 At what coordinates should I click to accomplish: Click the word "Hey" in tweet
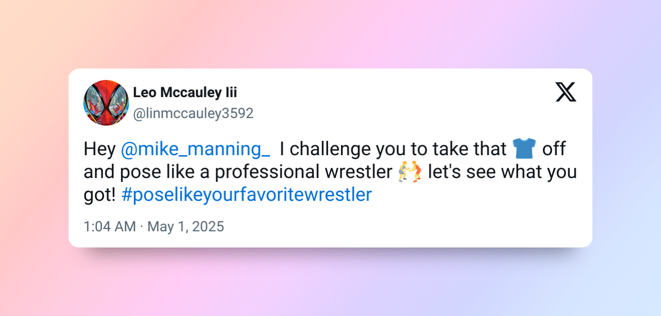100,149
